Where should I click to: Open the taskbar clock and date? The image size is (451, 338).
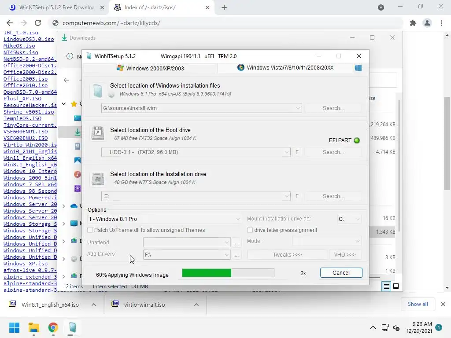tap(419, 327)
